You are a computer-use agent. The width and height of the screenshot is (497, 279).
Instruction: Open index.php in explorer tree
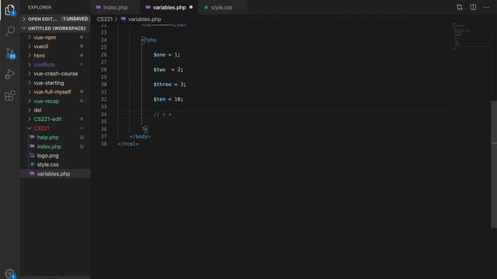pos(55,146)
